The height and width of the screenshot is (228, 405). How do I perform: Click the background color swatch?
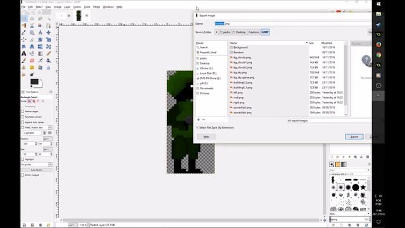click(x=40, y=85)
